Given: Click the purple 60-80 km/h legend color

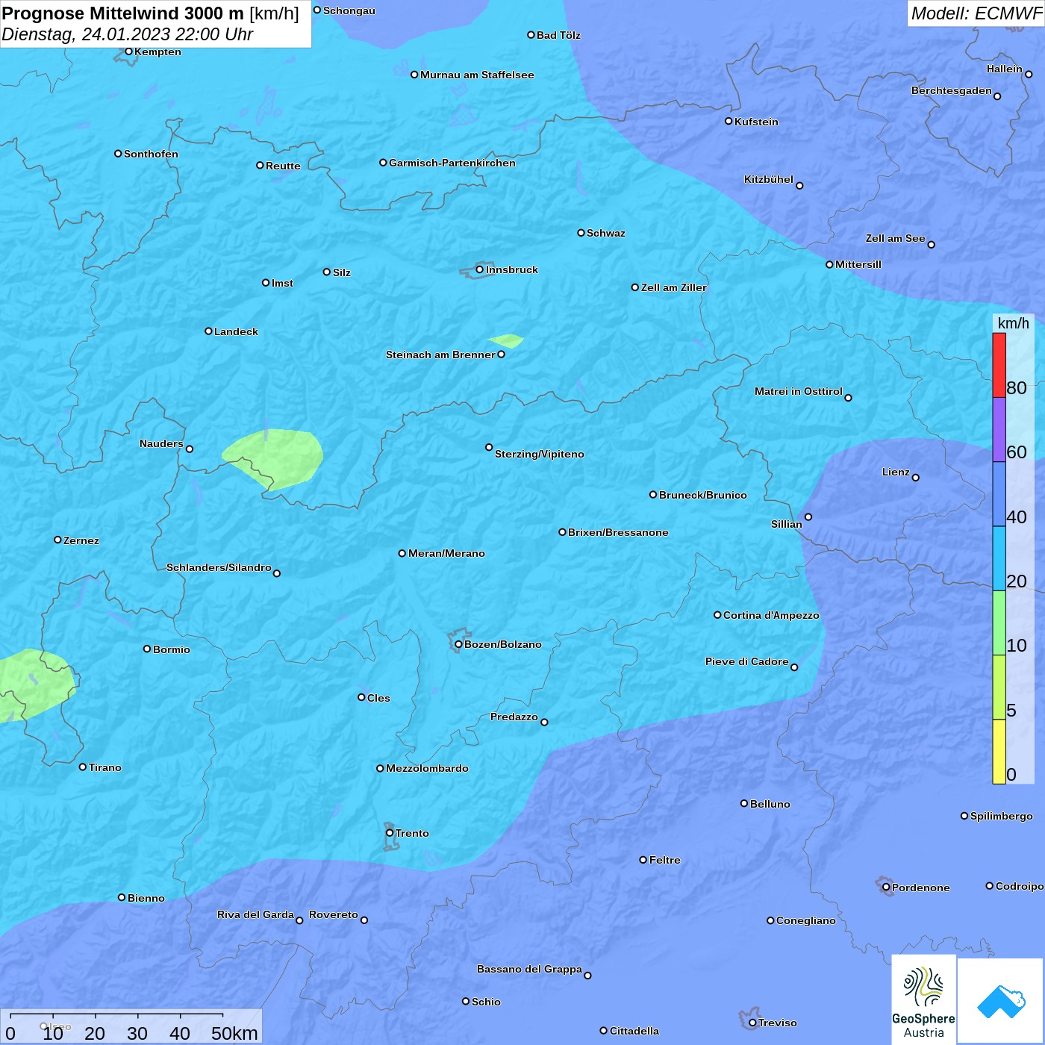Looking at the screenshot, I should click(x=999, y=430).
